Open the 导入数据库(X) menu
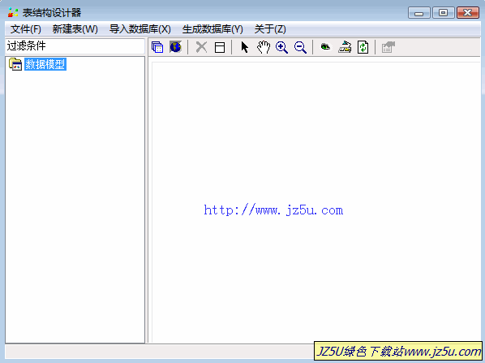This screenshot has height=363, width=485. pyautogui.click(x=139, y=29)
